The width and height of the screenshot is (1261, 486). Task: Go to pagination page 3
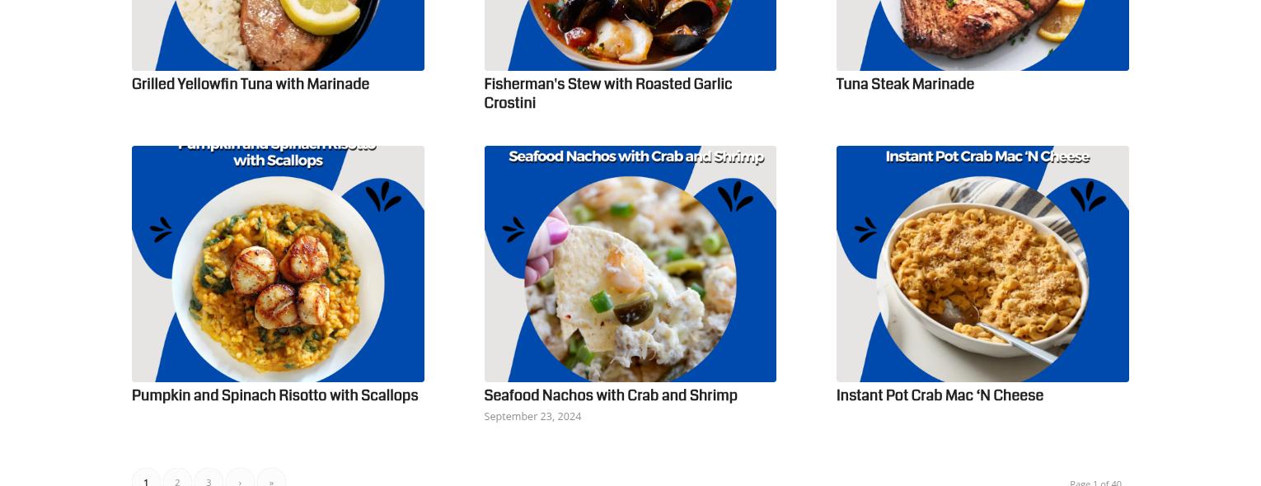point(209,478)
